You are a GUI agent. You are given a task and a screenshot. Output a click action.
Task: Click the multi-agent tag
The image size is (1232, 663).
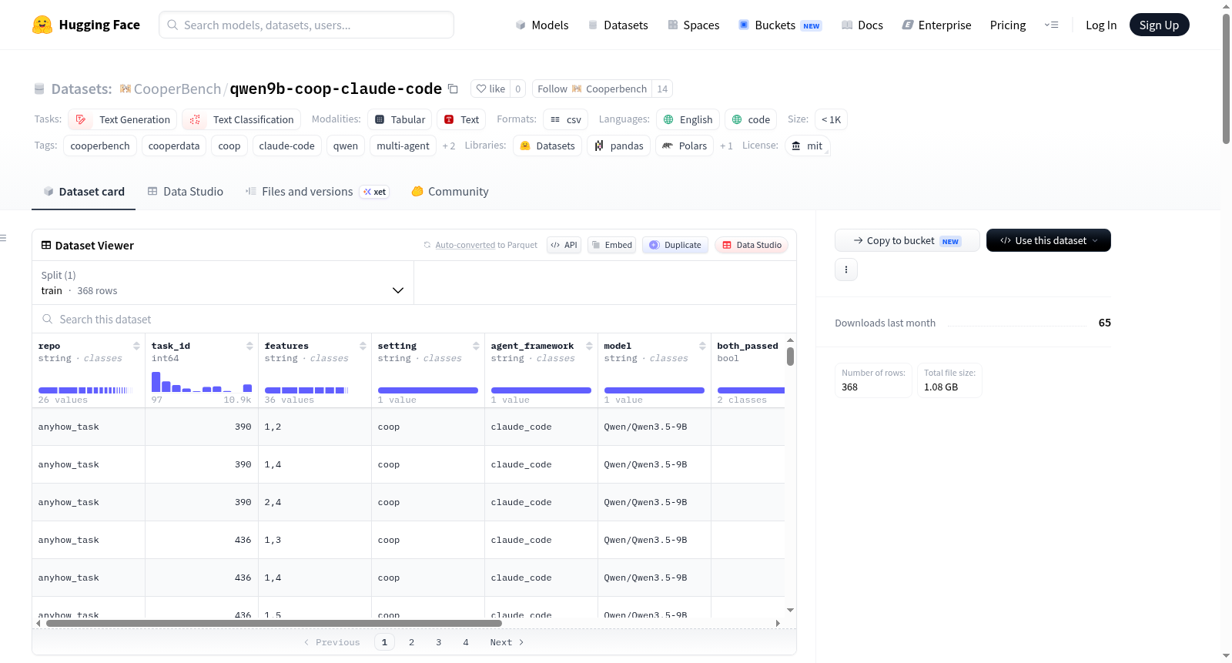403,146
